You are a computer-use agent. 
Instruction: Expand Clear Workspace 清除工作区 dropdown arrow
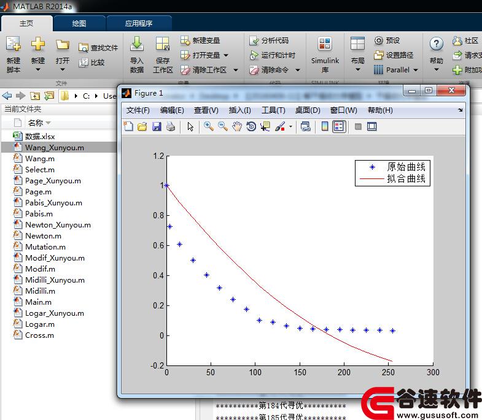[x=236, y=70]
